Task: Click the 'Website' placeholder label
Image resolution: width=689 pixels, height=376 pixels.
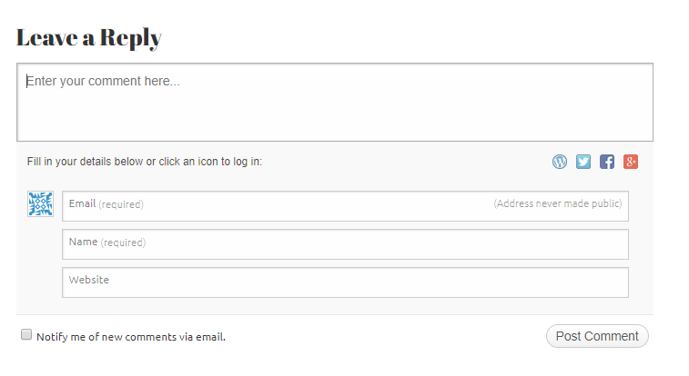Action: pyautogui.click(x=89, y=280)
